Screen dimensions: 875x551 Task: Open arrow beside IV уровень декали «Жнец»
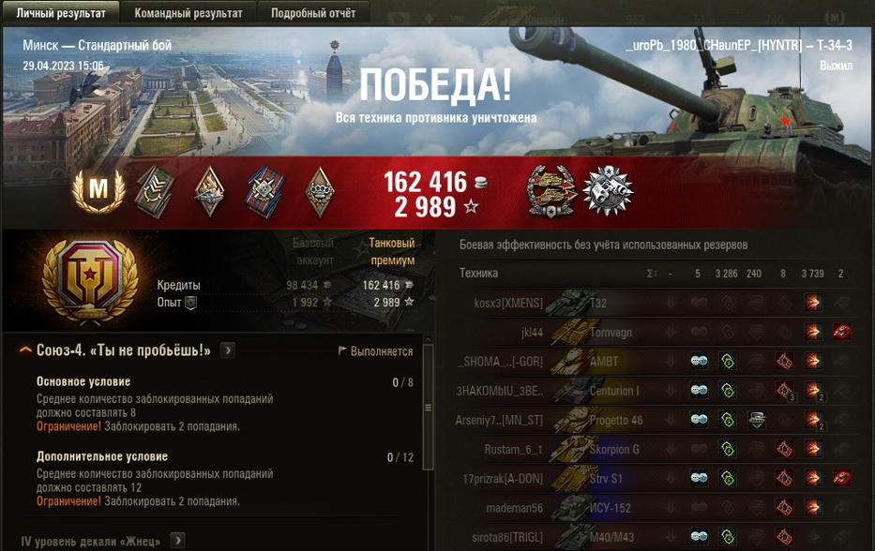pos(177,541)
